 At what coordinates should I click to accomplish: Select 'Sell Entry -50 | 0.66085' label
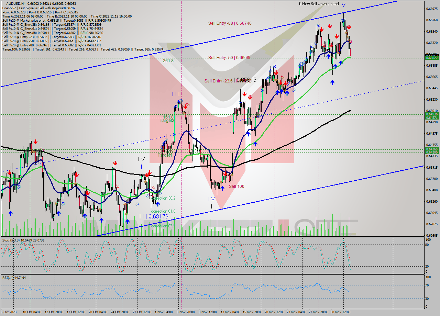tap(230, 58)
